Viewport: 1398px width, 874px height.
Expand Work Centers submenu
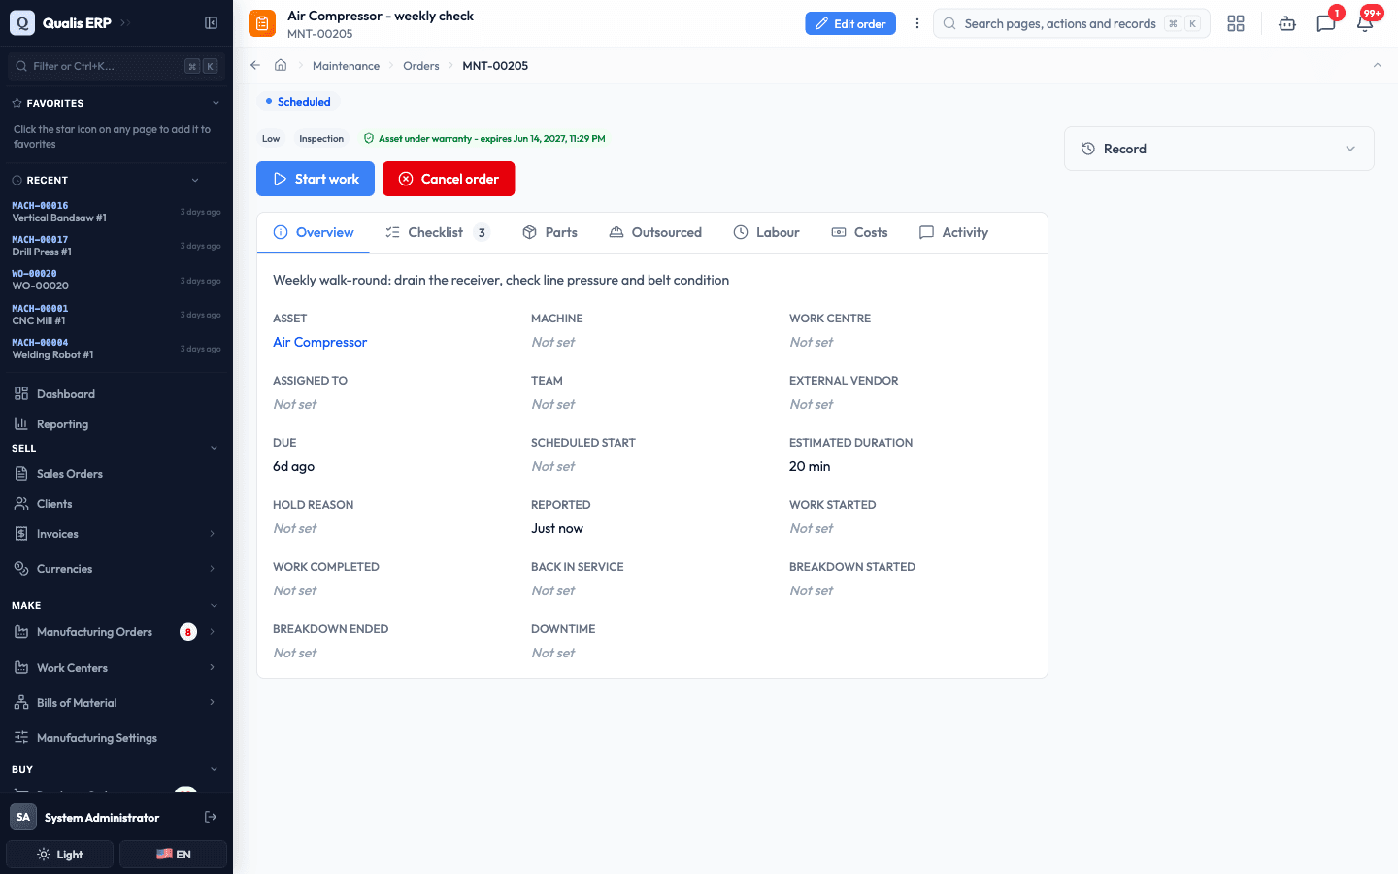(213, 667)
